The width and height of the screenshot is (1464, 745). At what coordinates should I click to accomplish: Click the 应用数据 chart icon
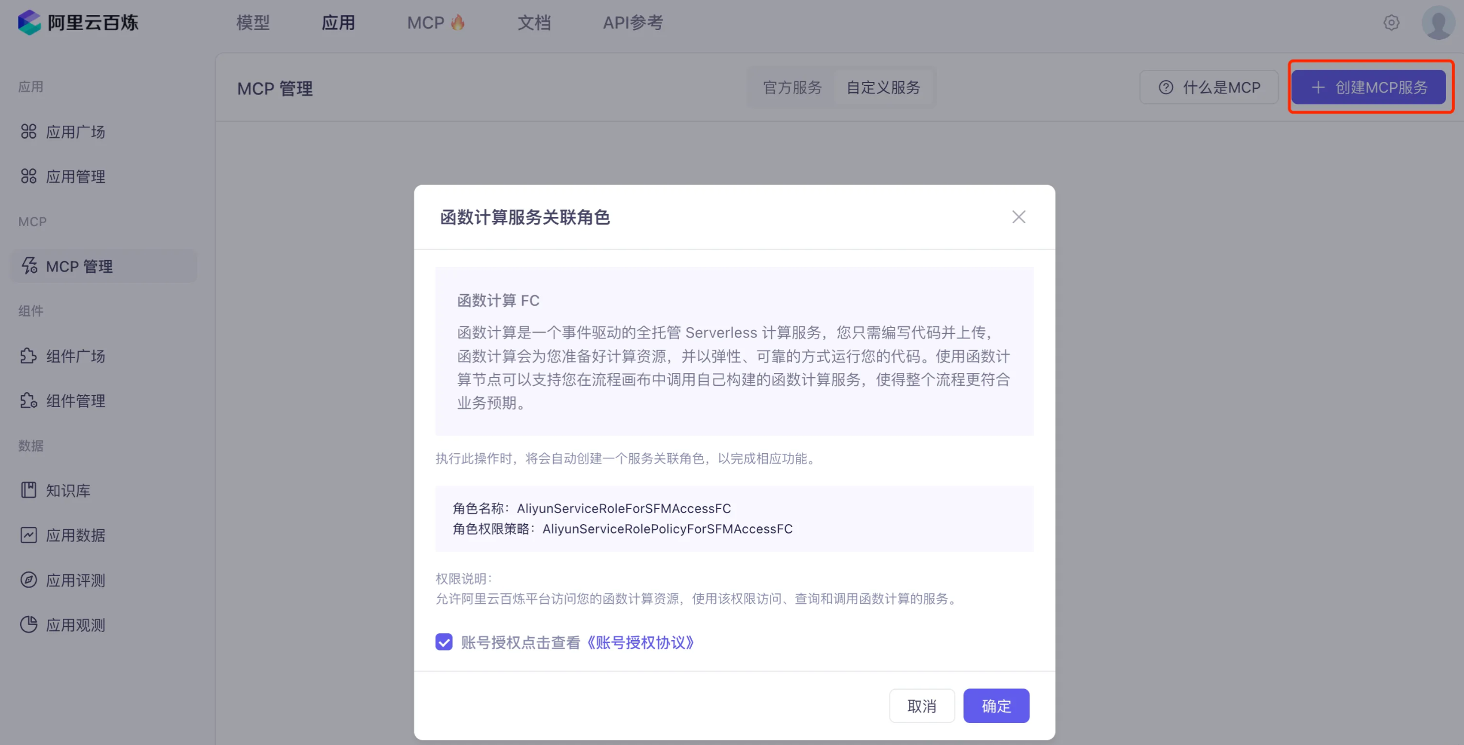[x=28, y=535]
